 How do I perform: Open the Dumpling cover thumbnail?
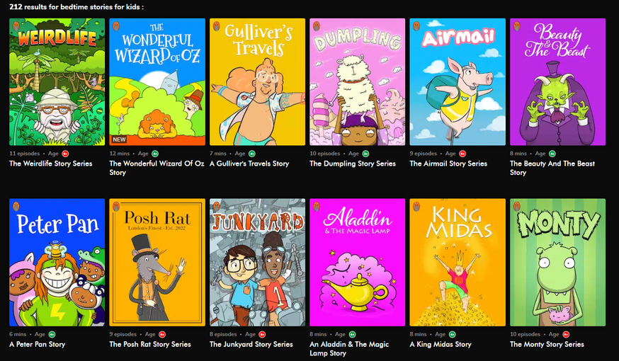(x=357, y=81)
